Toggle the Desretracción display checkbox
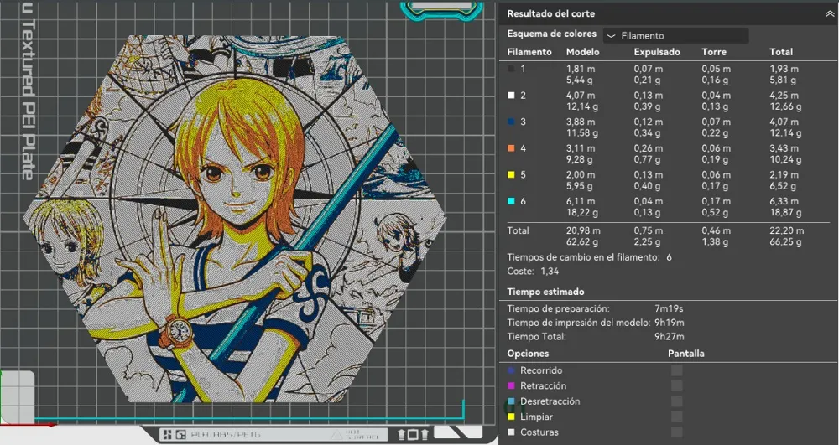Image resolution: width=839 pixels, height=445 pixels. pos(677,401)
